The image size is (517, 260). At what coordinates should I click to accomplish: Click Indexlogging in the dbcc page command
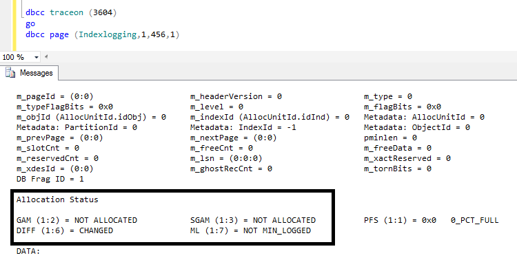click(108, 35)
